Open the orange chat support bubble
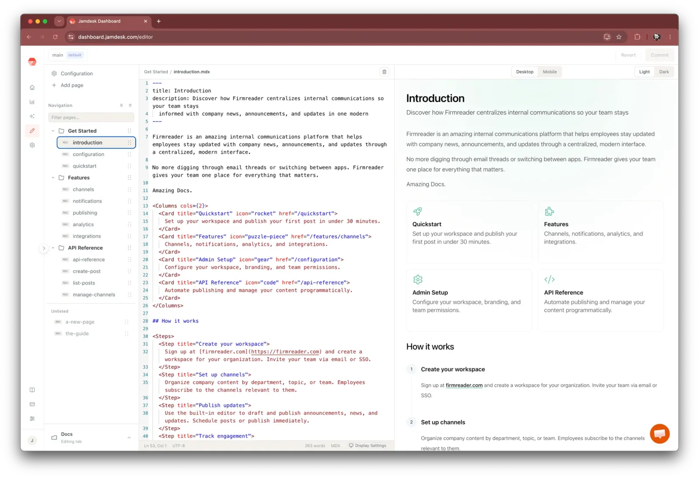 (x=660, y=433)
